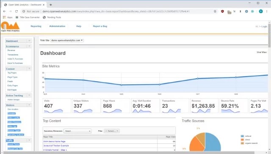Screen dimensions: 271x154
Task: Click the blue circular extension icon
Action: click(246, 11)
